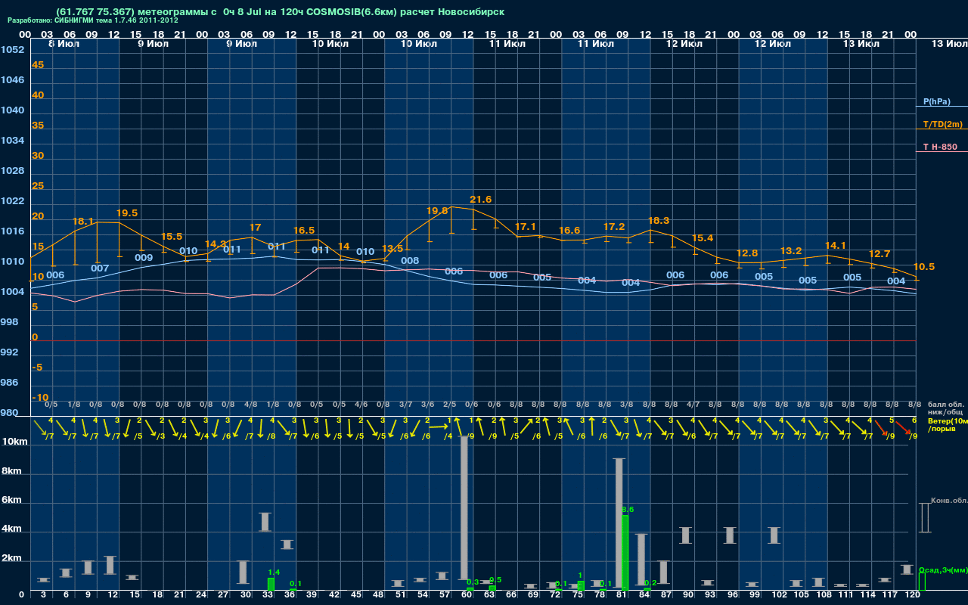Viewport: 968px width, 605px height.
Task: Click the temperature value 13.5
Action: point(392,249)
